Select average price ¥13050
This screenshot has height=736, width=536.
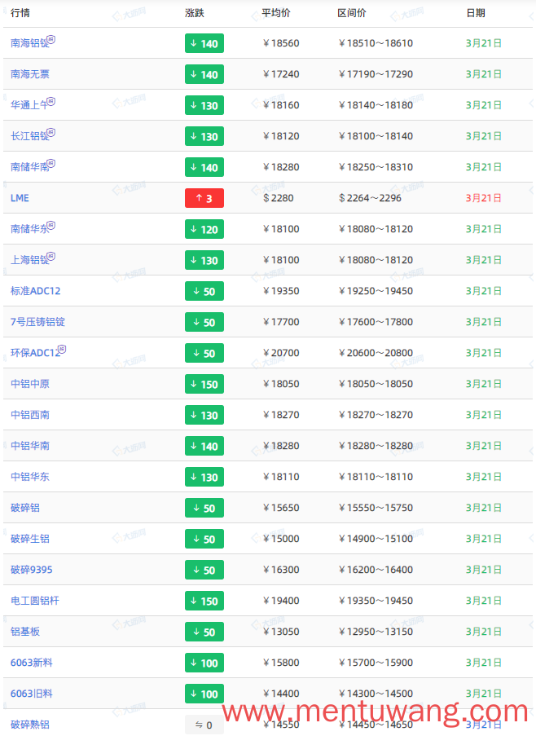tap(281, 632)
